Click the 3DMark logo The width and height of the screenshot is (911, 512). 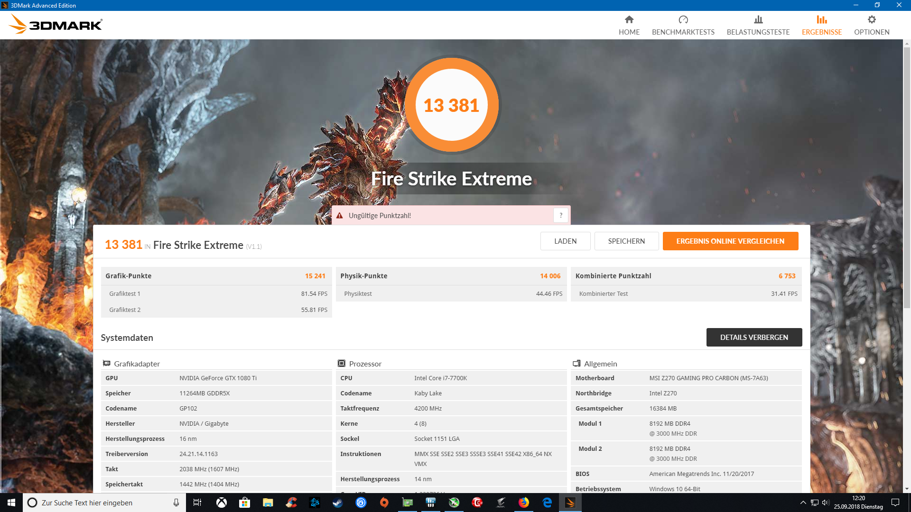[x=56, y=24]
